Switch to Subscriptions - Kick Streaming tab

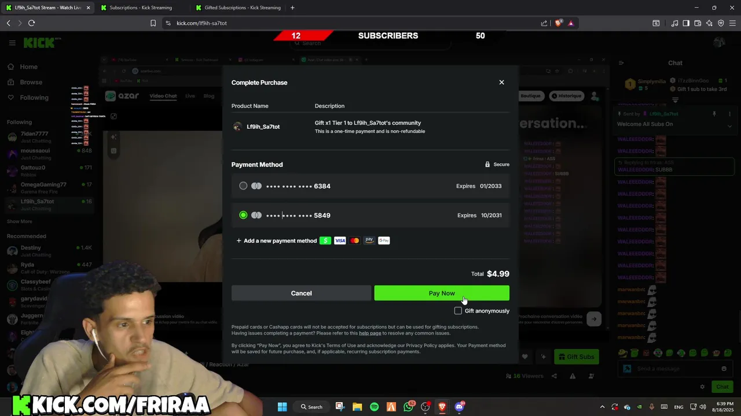[x=140, y=8]
